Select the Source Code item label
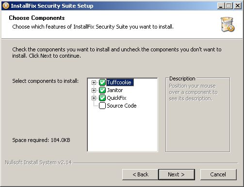Image resolution: width=244 pixels, height=187 pixels. point(122,106)
